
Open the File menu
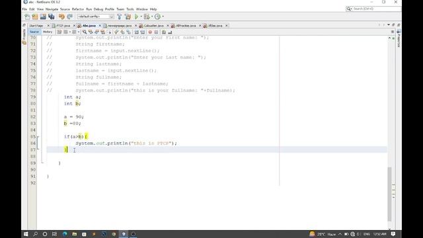pos(24,9)
